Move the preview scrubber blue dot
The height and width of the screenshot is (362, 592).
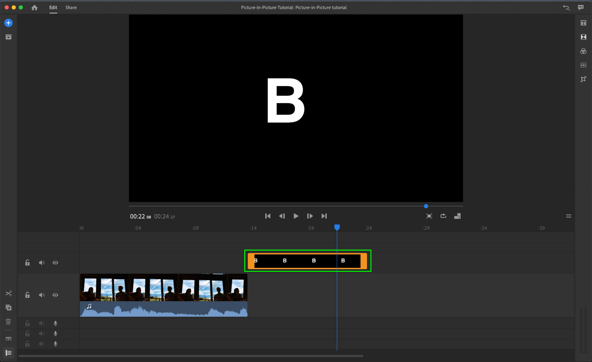click(426, 206)
